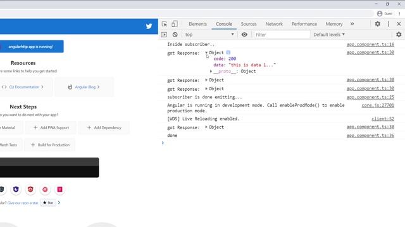Switch to the Memory tab
405x227 pixels.
[334, 24]
